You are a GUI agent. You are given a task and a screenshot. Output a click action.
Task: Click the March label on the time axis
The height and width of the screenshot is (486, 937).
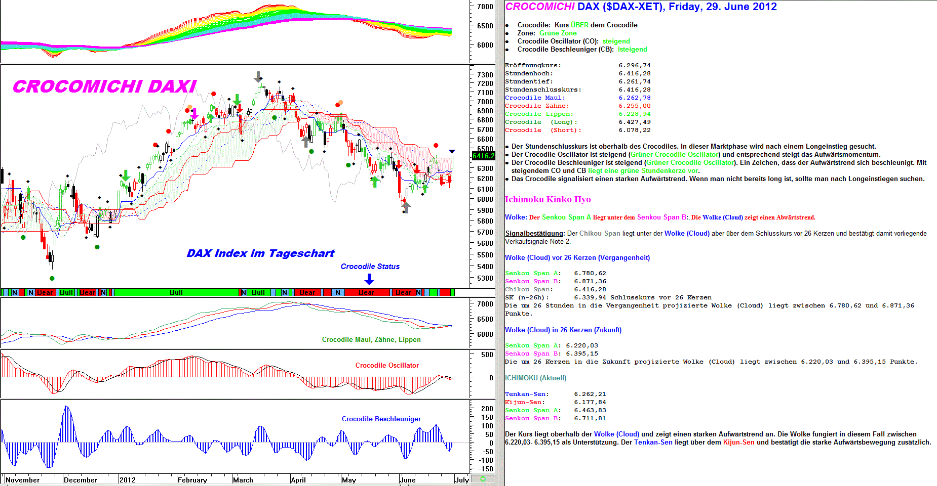click(243, 480)
